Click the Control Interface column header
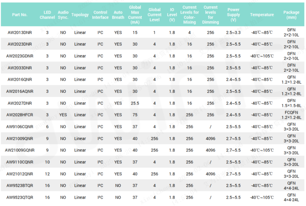This screenshot has width=306, height=206. [x=100, y=15]
